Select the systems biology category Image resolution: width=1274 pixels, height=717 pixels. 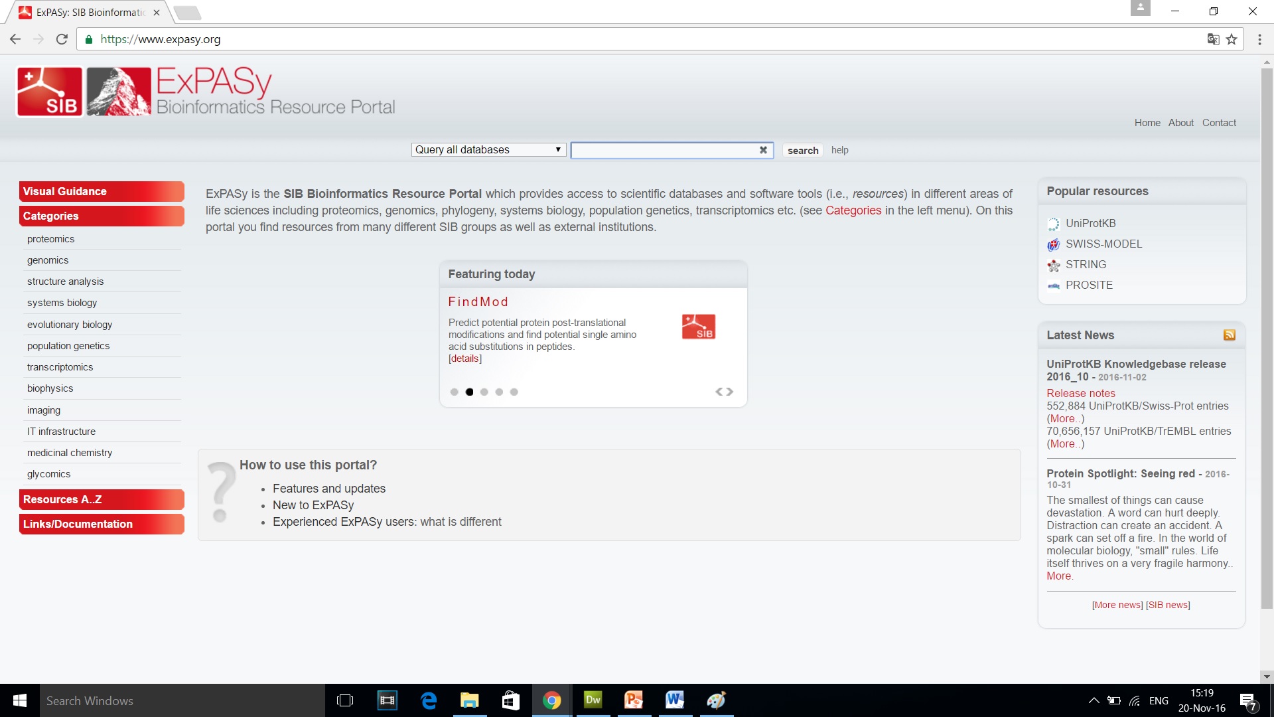point(62,303)
